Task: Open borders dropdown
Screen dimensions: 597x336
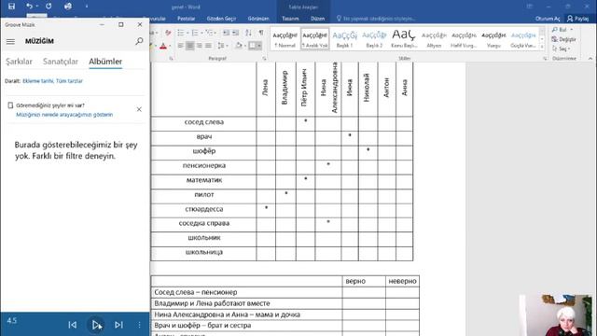Action: tap(259, 46)
